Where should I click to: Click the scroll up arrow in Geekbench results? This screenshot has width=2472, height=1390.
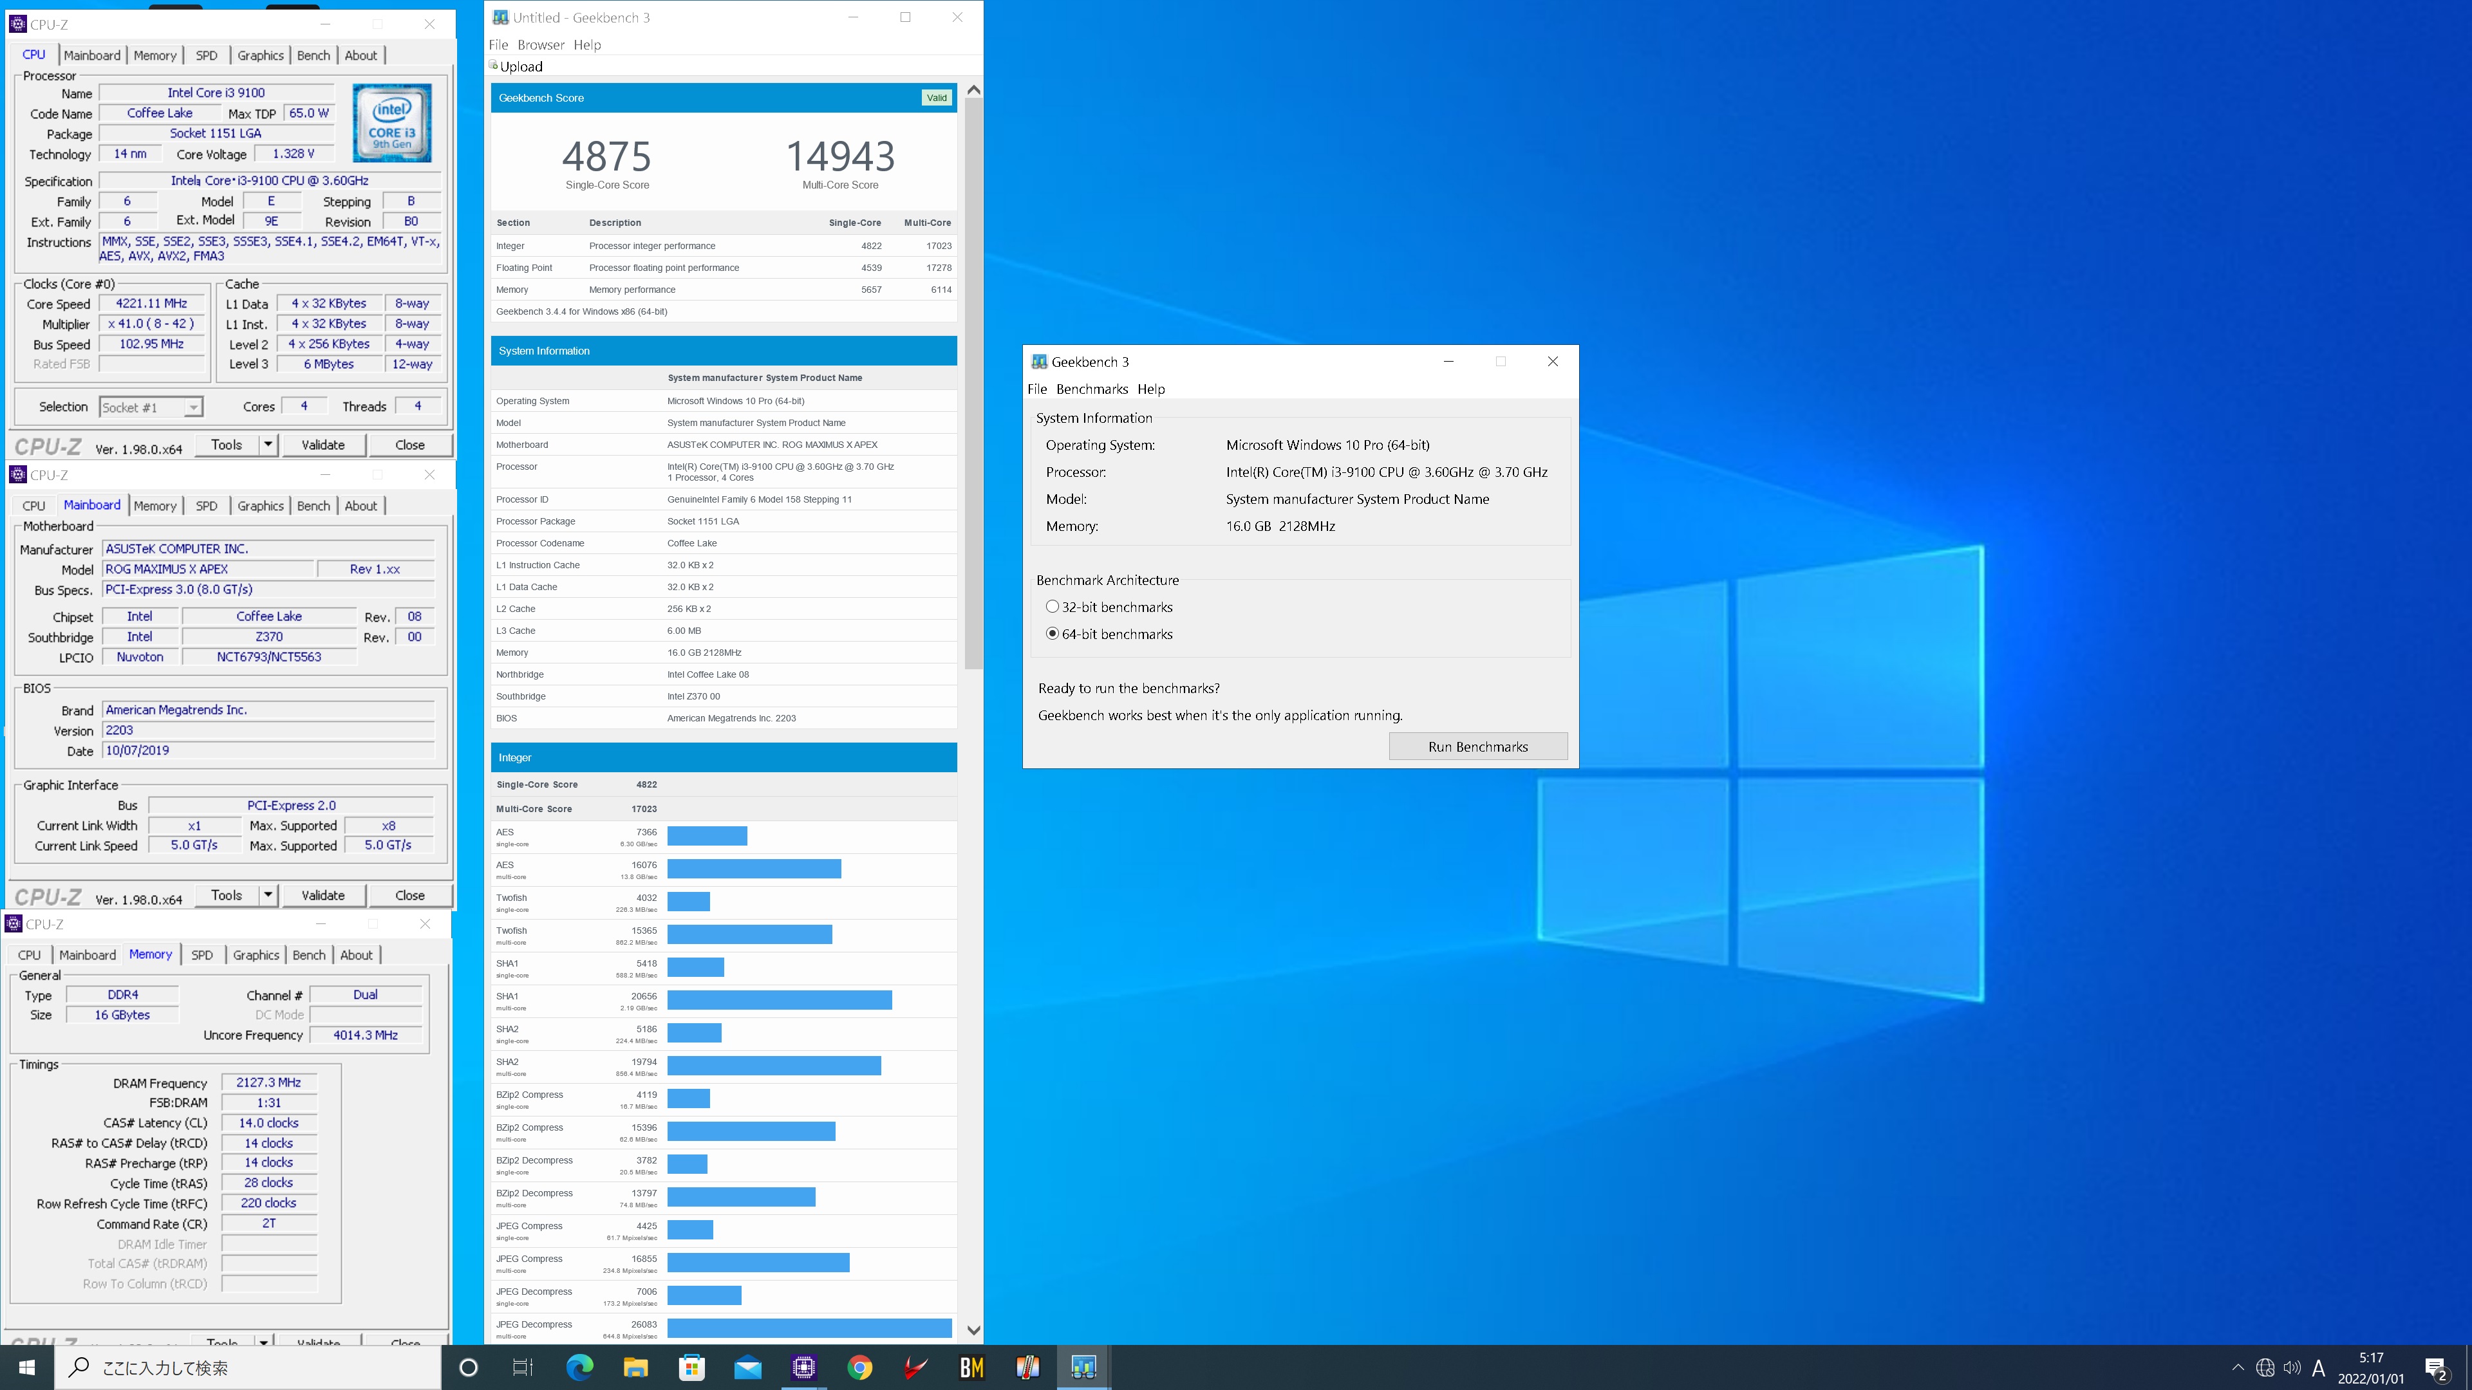click(x=974, y=90)
